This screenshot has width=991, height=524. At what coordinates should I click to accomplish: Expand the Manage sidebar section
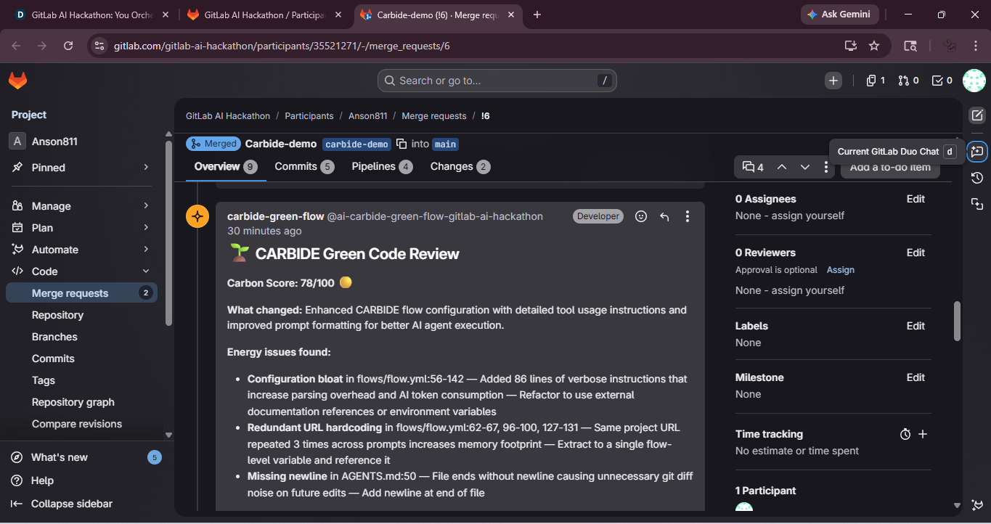81,206
